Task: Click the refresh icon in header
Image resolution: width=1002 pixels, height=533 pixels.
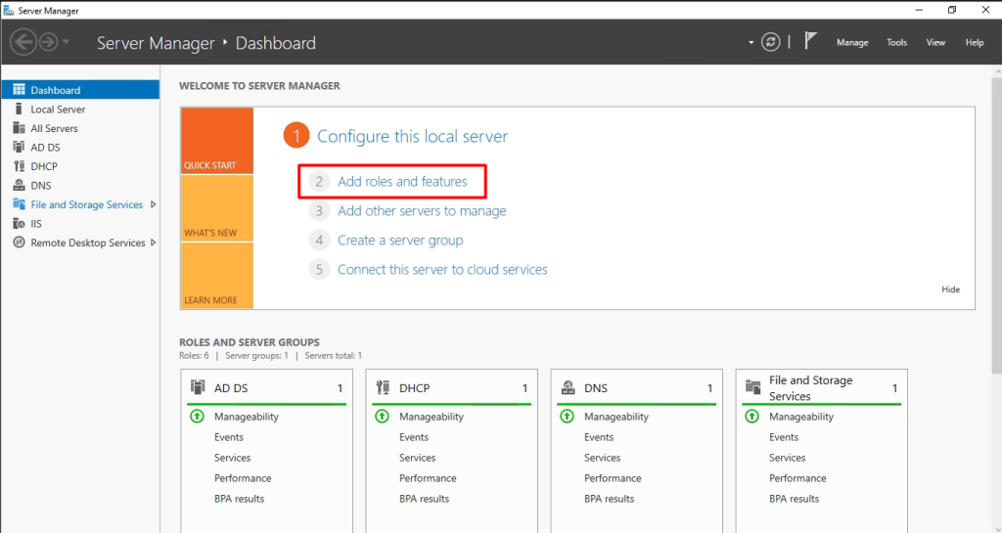Action: [772, 42]
